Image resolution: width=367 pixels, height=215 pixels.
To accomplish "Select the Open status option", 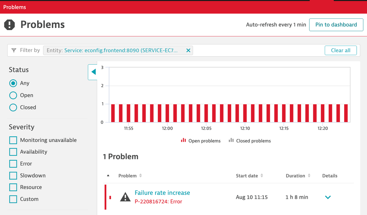I will (x=13, y=96).
